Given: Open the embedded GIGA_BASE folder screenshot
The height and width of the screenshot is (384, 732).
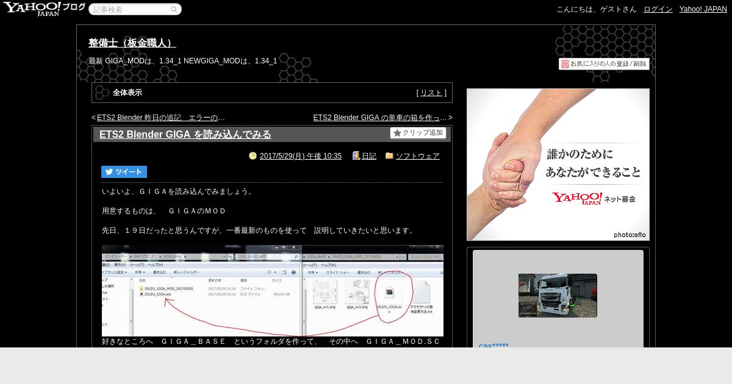Looking at the screenshot, I should coord(273,291).
